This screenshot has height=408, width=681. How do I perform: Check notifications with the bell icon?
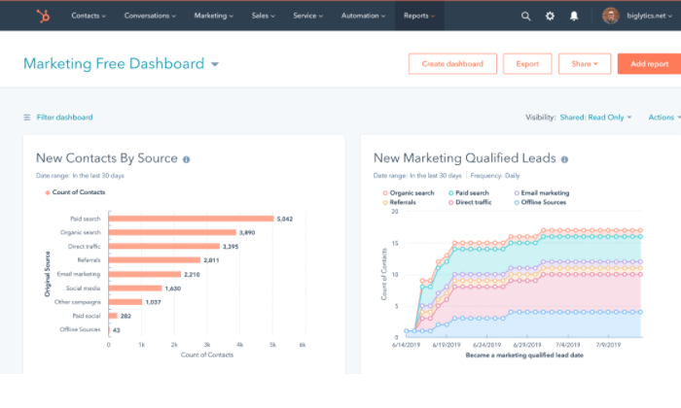click(x=574, y=16)
